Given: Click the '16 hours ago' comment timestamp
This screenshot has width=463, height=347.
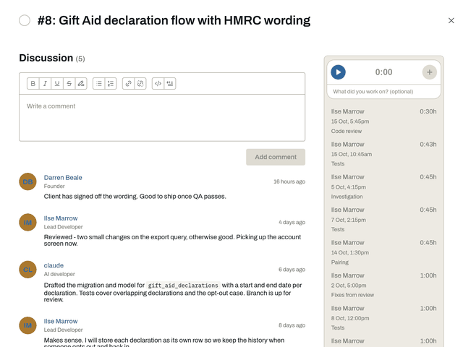Looking at the screenshot, I should tap(289, 181).
